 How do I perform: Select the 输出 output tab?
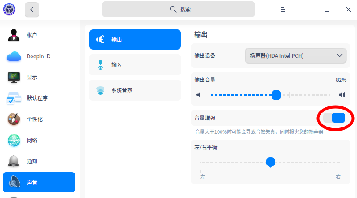[x=135, y=39]
